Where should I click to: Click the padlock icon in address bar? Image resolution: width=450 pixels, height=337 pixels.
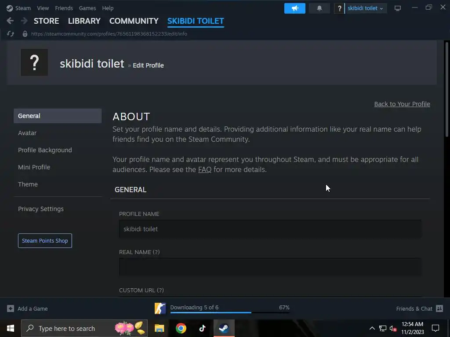coord(25,34)
